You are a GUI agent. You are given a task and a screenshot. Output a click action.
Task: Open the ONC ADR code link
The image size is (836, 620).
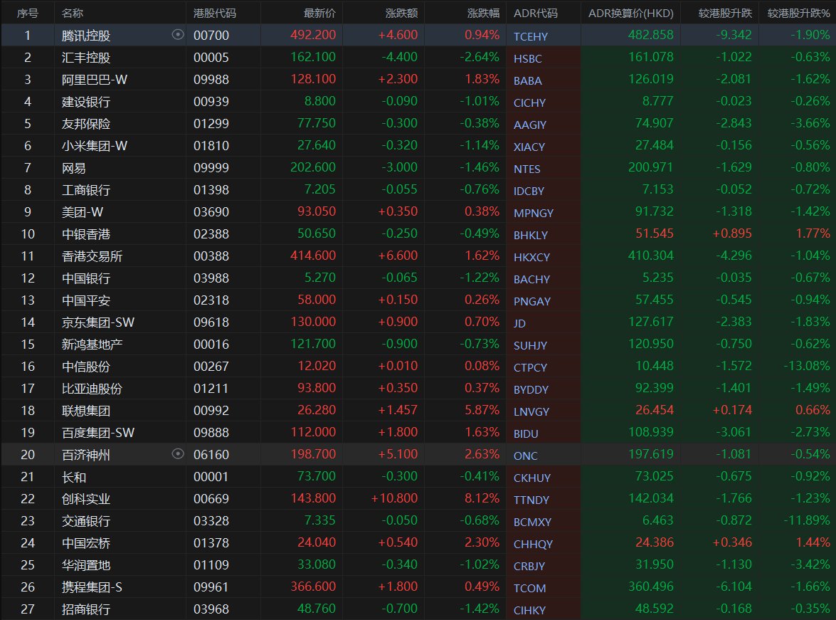pos(525,456)
